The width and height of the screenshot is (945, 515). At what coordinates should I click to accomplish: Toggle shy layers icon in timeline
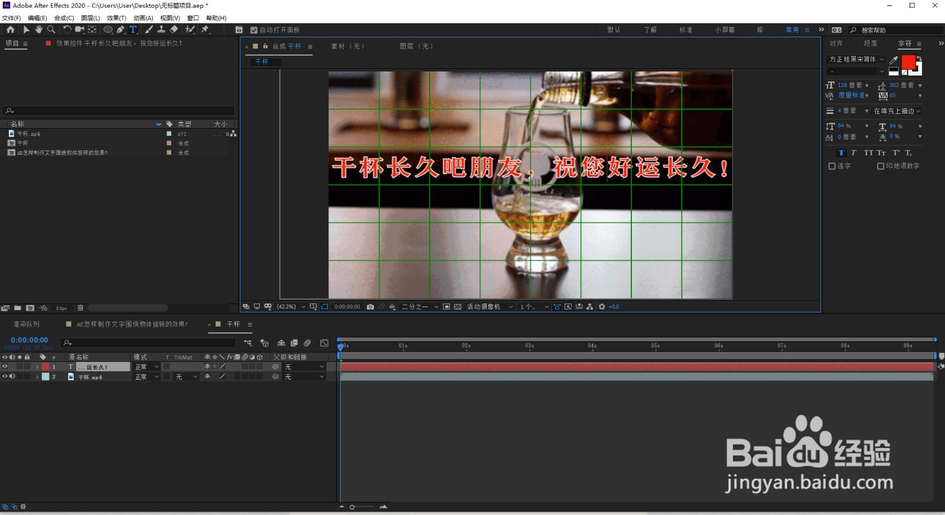(x=281, y=343)
